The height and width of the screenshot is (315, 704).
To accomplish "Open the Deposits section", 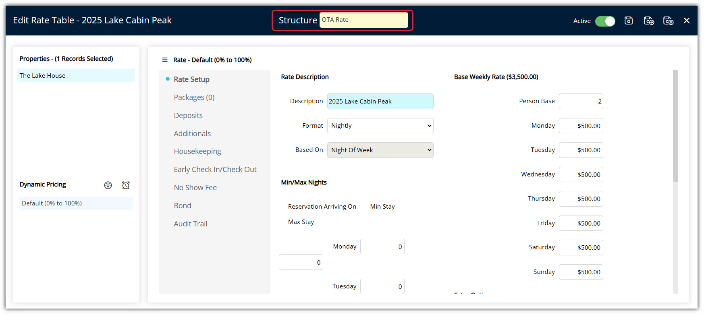I will click(188, 116).
